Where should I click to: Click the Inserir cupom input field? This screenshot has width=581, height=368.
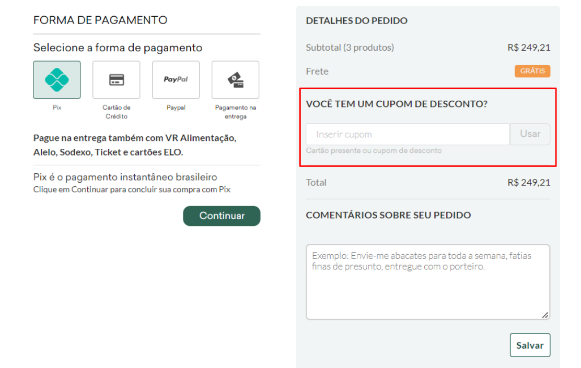click(408, 134)
